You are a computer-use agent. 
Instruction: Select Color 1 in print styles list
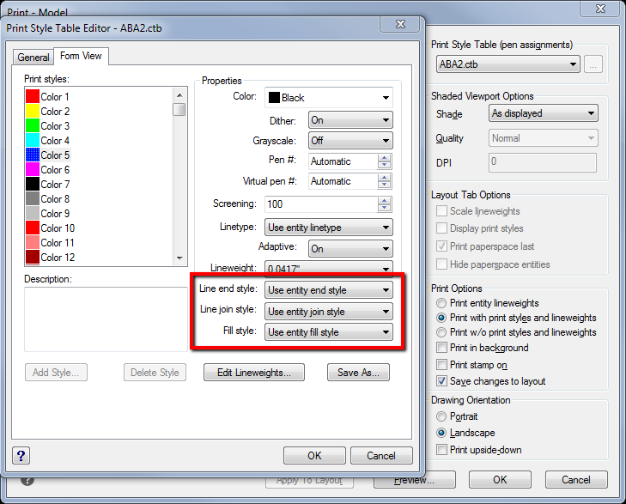click(x=55, y=97)
